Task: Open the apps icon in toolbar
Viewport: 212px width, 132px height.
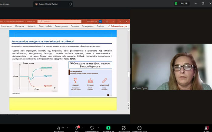Action: click(x=124, y=128)
